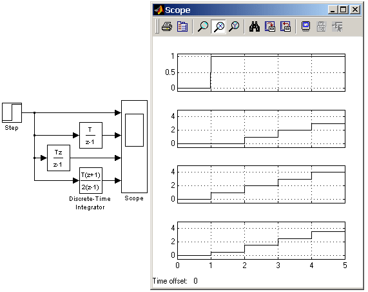
Task: Click the Scope window title bar
Action: 257,10
